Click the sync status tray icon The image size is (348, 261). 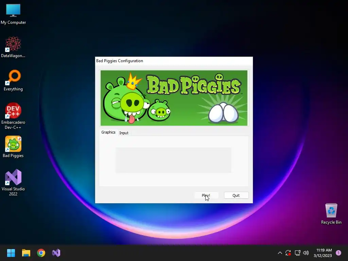pyautogui.click(x=288, y=253)
